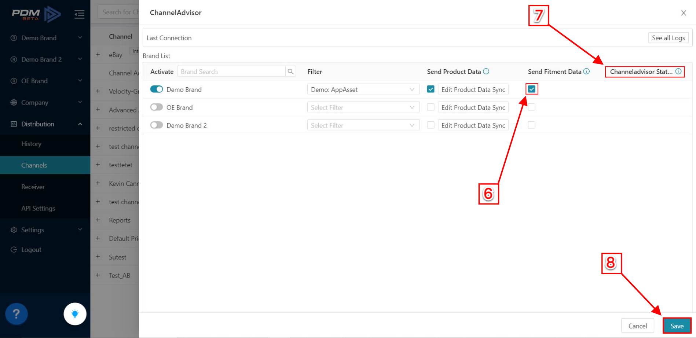This screenshot has height=338, width=696.
Task: Activate the Demo Brand 2 toggle
Action: [x=157, y=125]
